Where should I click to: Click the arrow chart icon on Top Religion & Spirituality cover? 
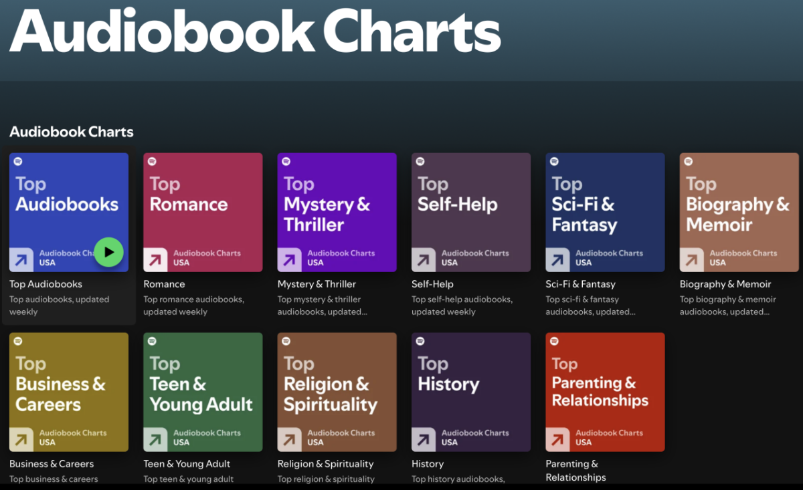pyautogui.click(x=289, y=439)
